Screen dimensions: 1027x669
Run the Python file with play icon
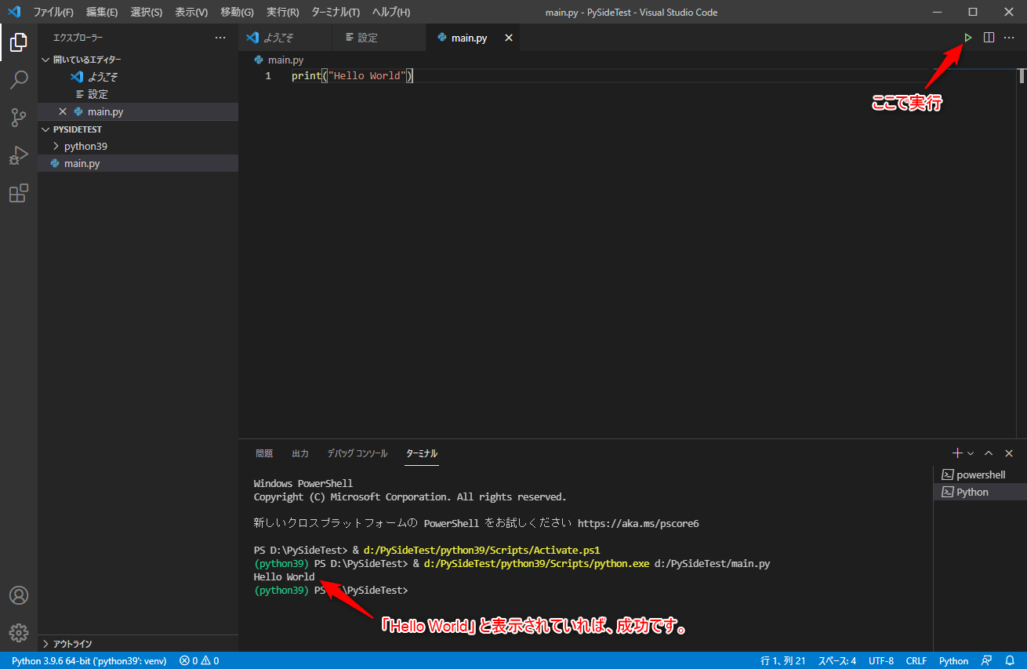point(968,38)
